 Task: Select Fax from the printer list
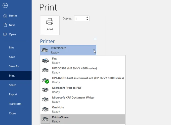[83, 60]
